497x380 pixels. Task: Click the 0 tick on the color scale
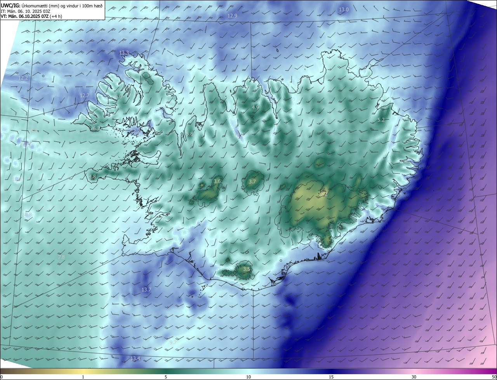1,377
